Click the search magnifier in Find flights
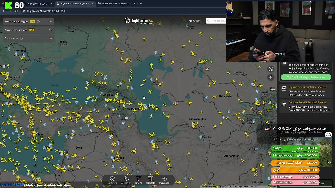The image size is (335, 188). point(209,21)
